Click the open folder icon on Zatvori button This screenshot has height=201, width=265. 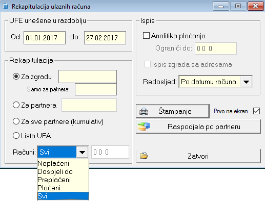point(144,156)
